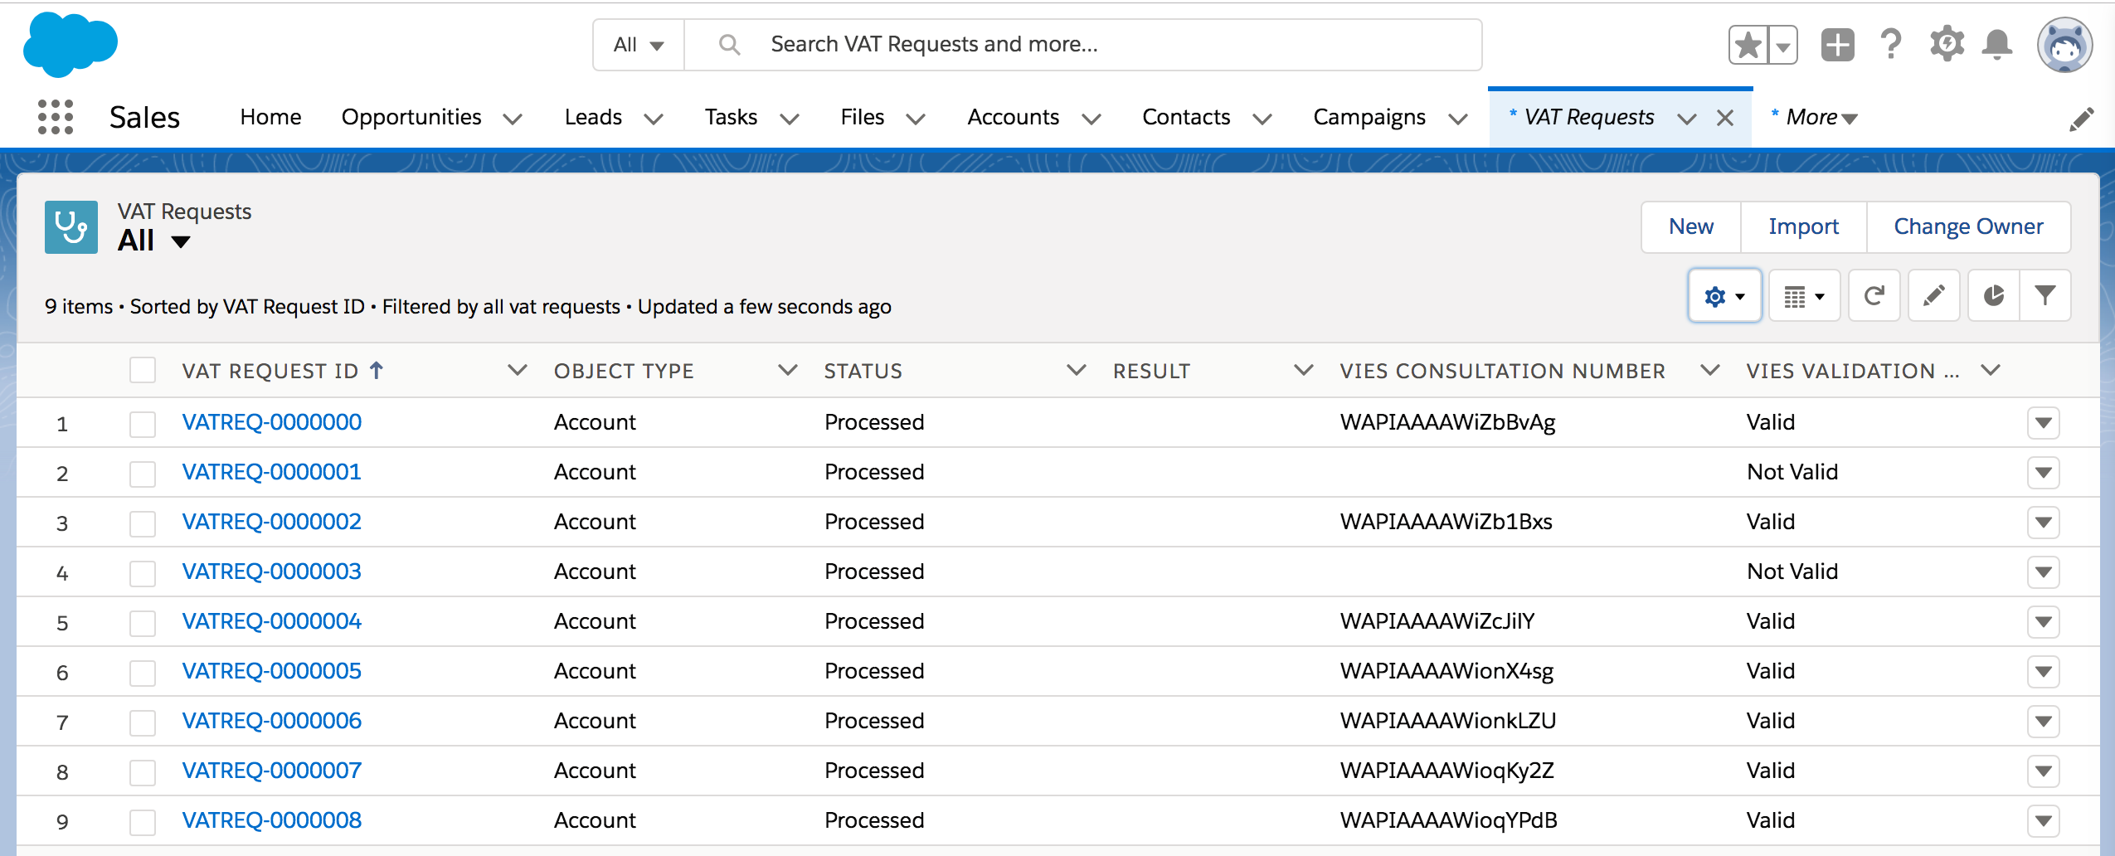Open the list view picker All arrow

pos(180,241)
